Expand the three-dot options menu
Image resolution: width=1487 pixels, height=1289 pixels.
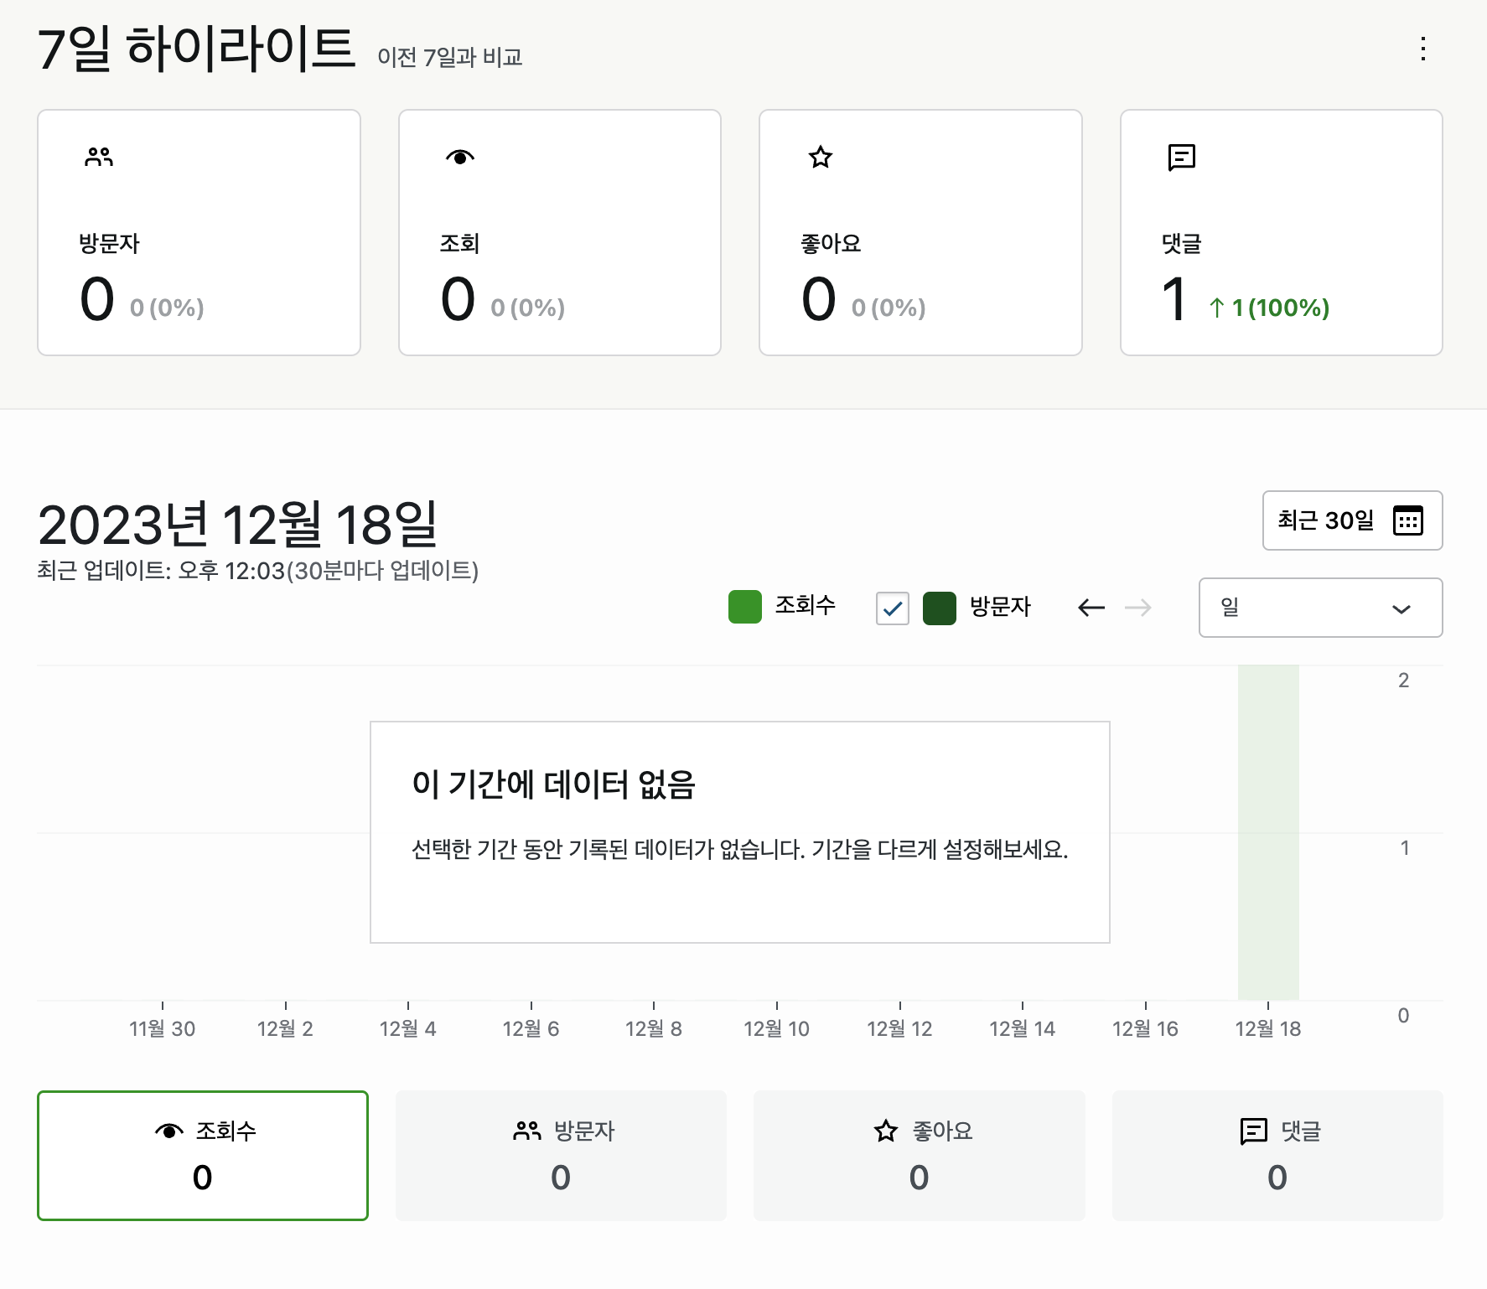1422,50
